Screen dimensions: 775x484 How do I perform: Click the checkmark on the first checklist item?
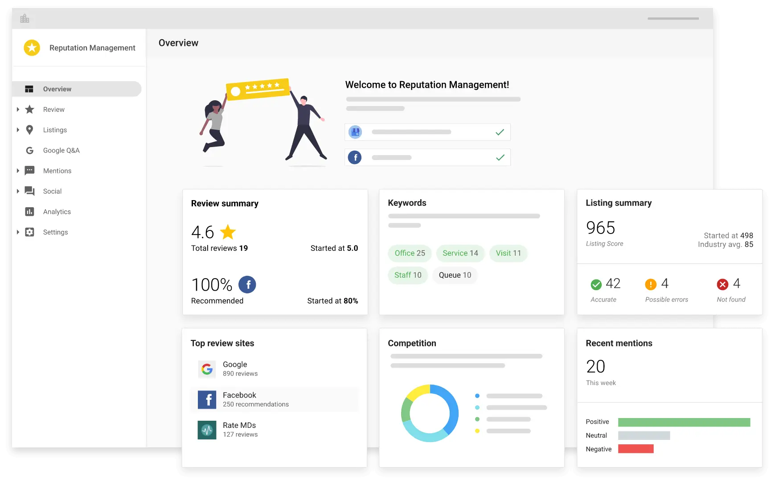[499, 132]
